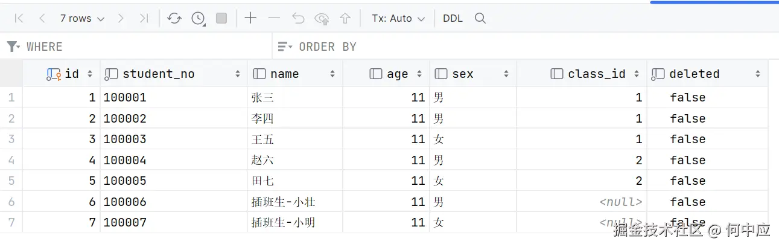Open the ORDER BY history dropdown icon
Viewport: 779px width, 247px height.
tap(285, 47)
